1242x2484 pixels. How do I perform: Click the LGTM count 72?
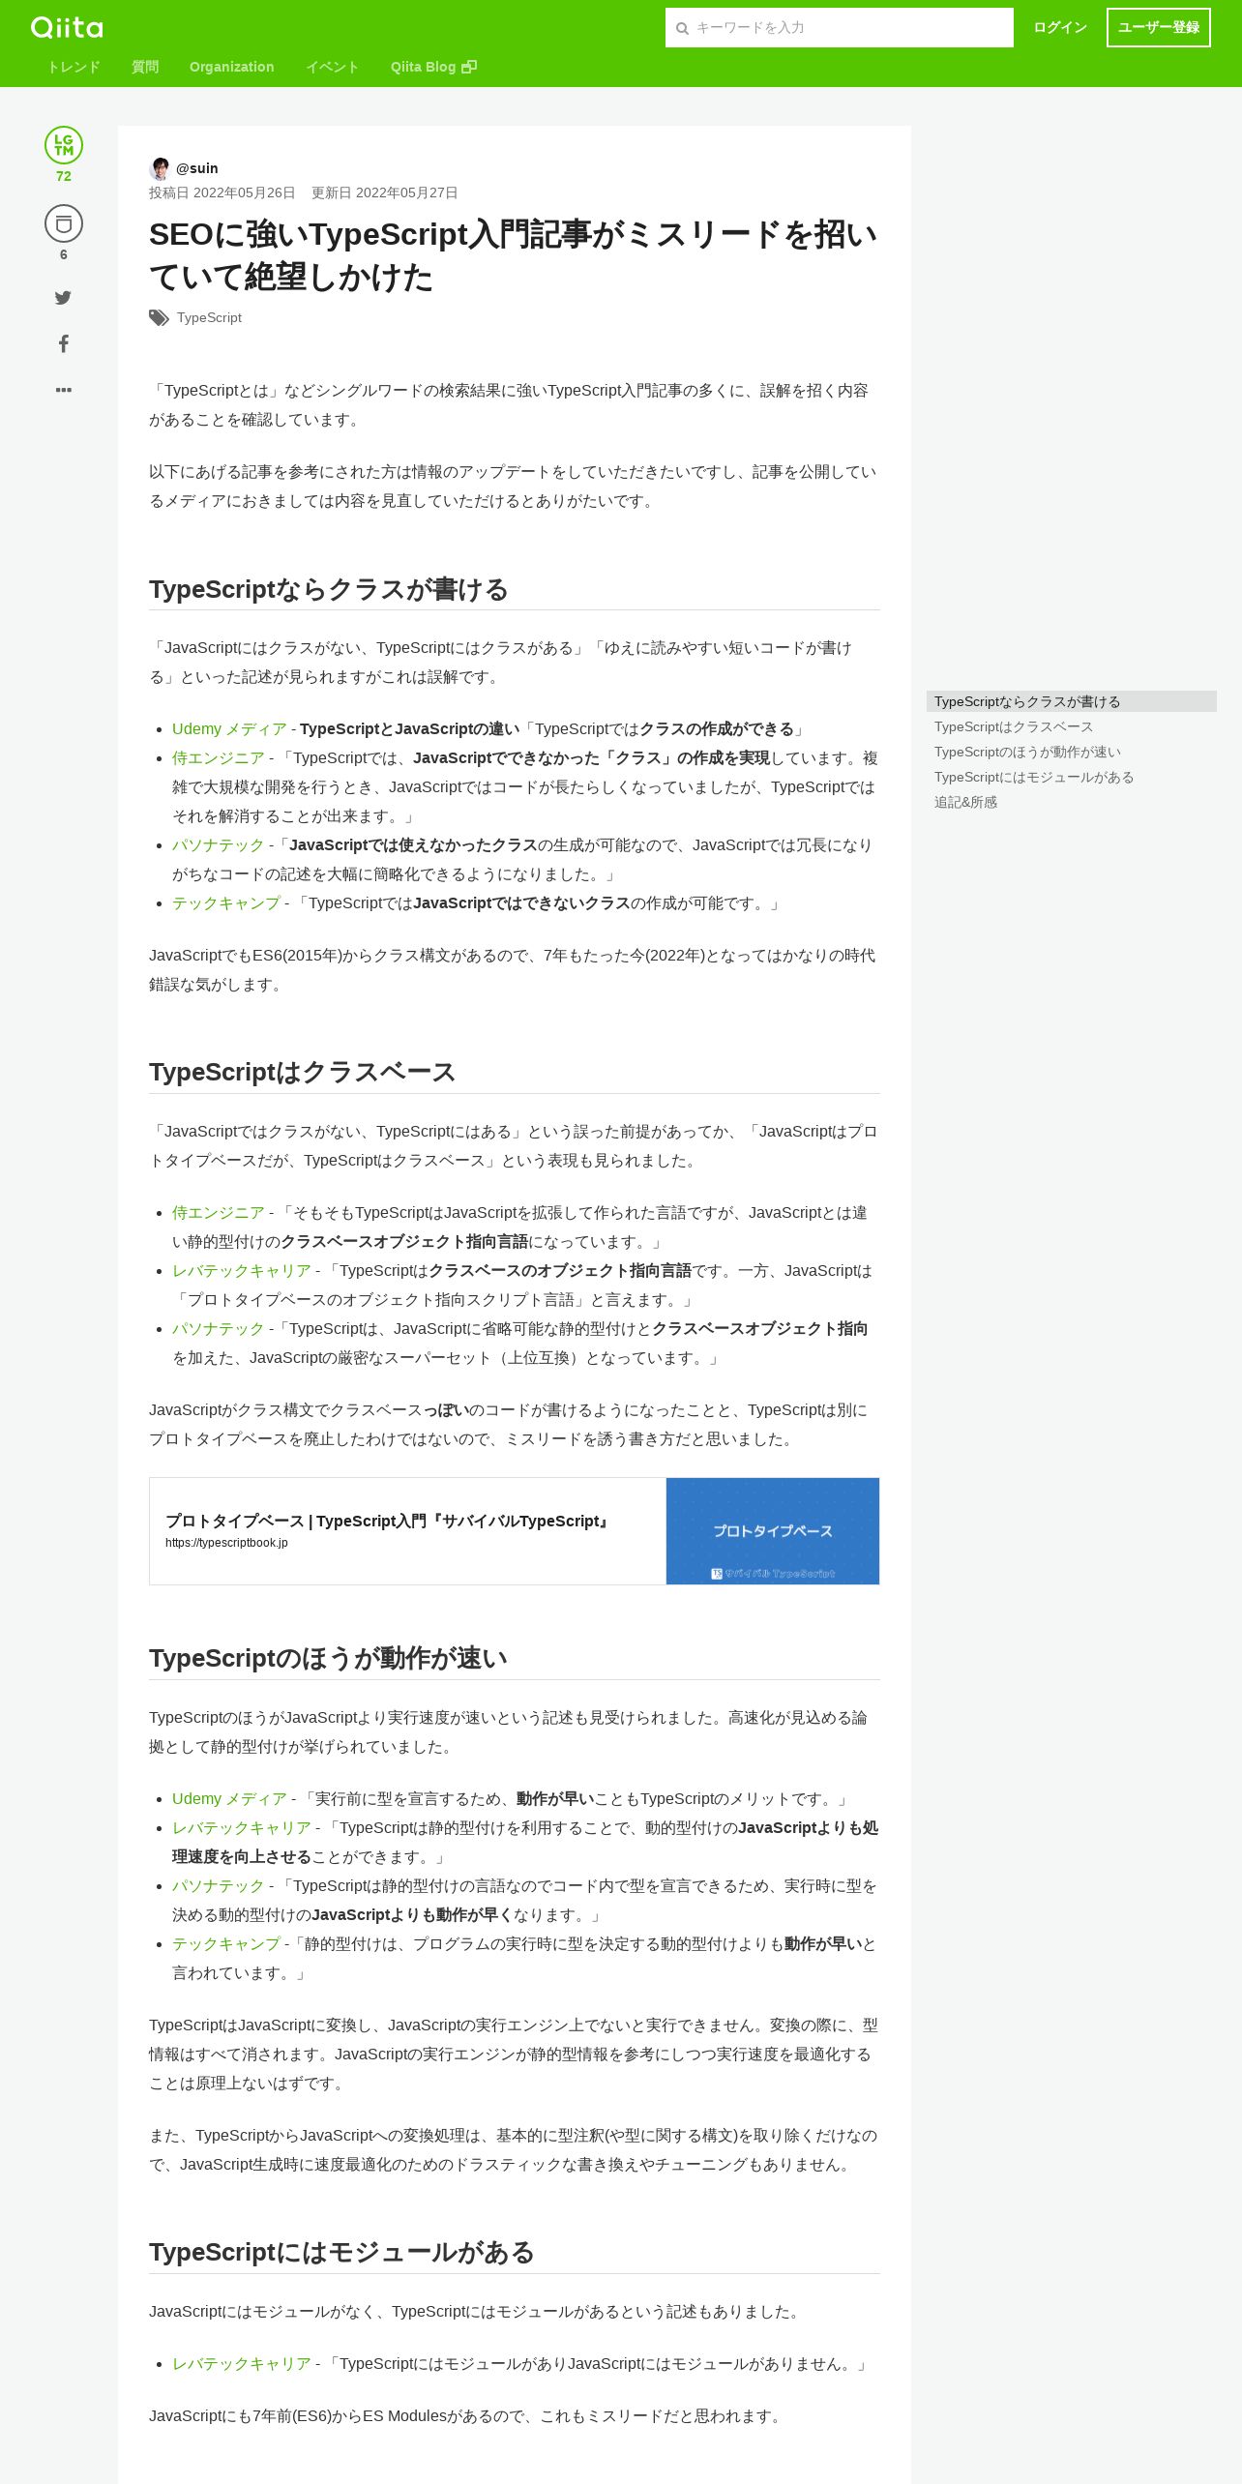click(x=64, y=176)
